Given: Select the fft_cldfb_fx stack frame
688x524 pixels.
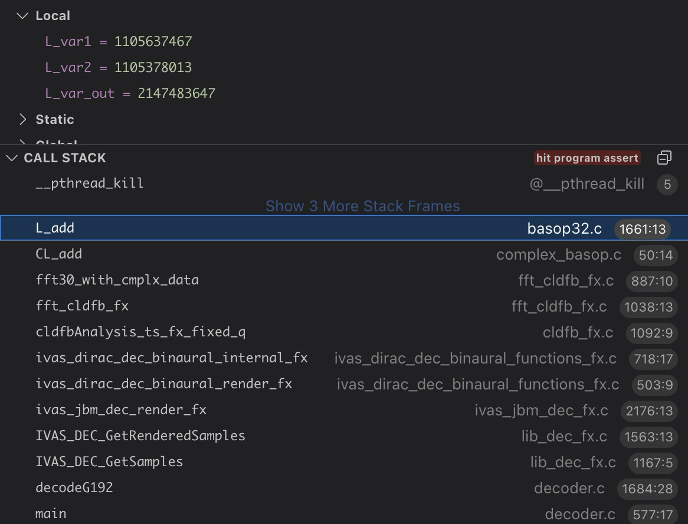Looking at the screenshot, I should 82,306.
